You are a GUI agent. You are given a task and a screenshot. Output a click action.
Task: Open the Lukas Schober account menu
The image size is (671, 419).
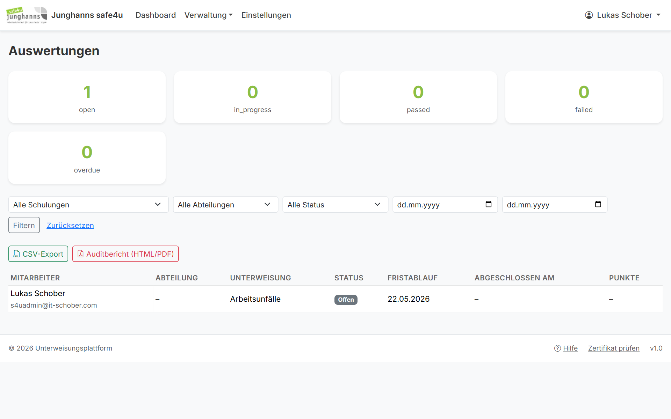(x=623, y=15)
